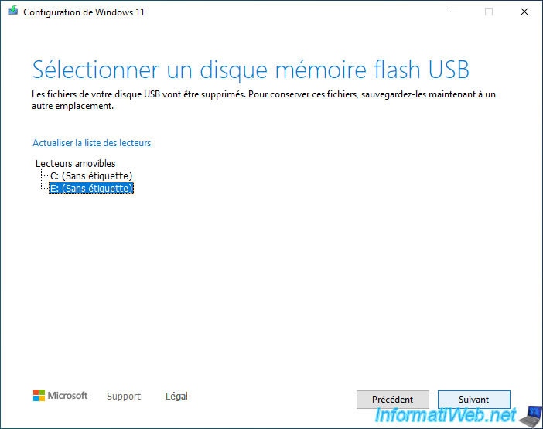Click the Microsoft four-square logo
543x429 pixels.
39,396
